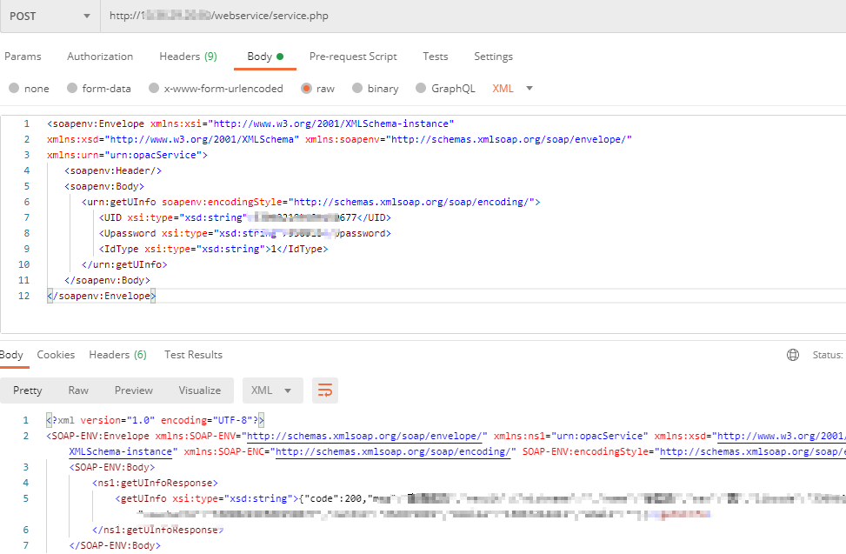Click the request URL field
Image resolution: width=846 pixels, height=554 pixels.
(473, 17)
